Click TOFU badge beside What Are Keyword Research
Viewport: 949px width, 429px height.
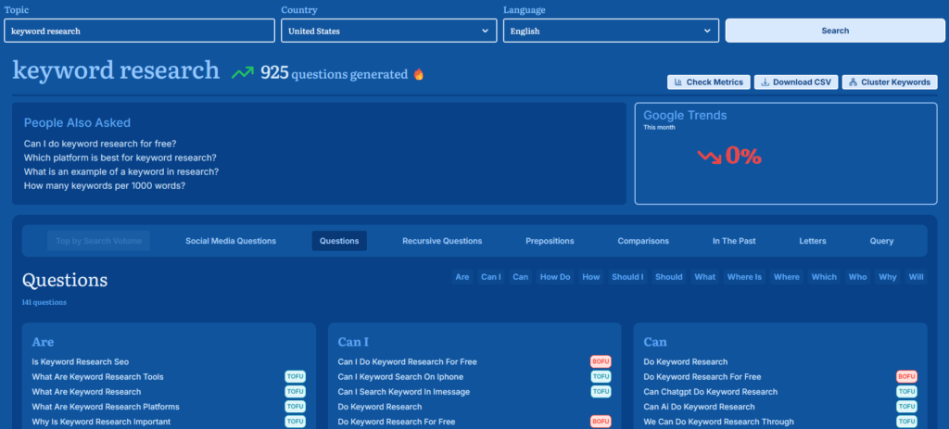(x=296, y=392)
